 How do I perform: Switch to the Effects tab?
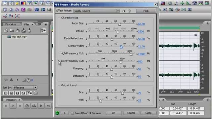click(x=39, y=24)
